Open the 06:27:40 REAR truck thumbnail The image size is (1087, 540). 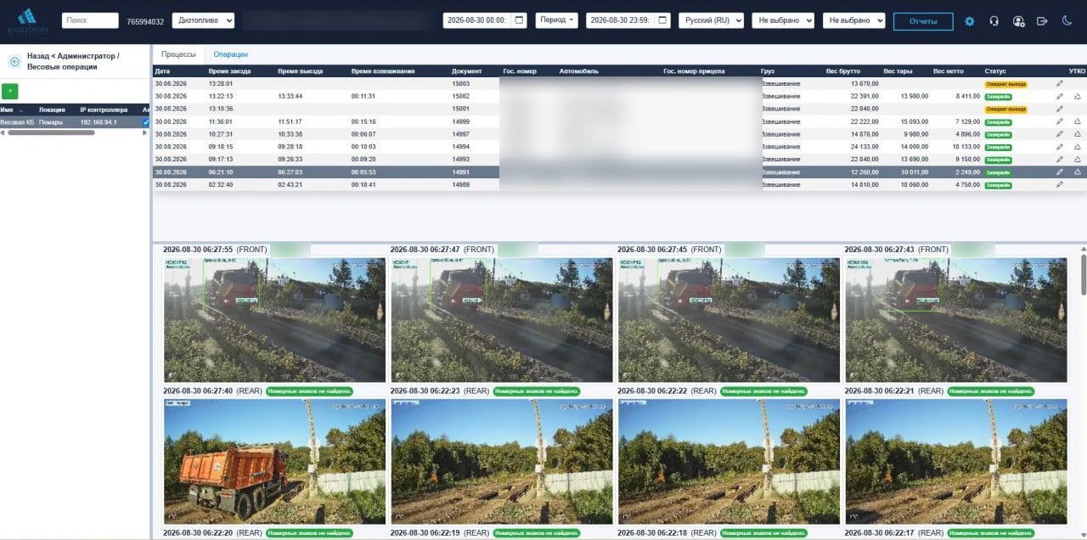click(274, 462)
